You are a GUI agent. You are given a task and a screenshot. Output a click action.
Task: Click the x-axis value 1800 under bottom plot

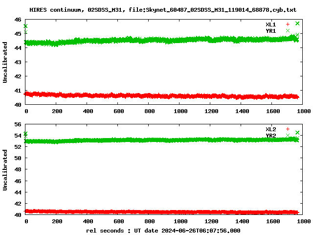(304, 221)
